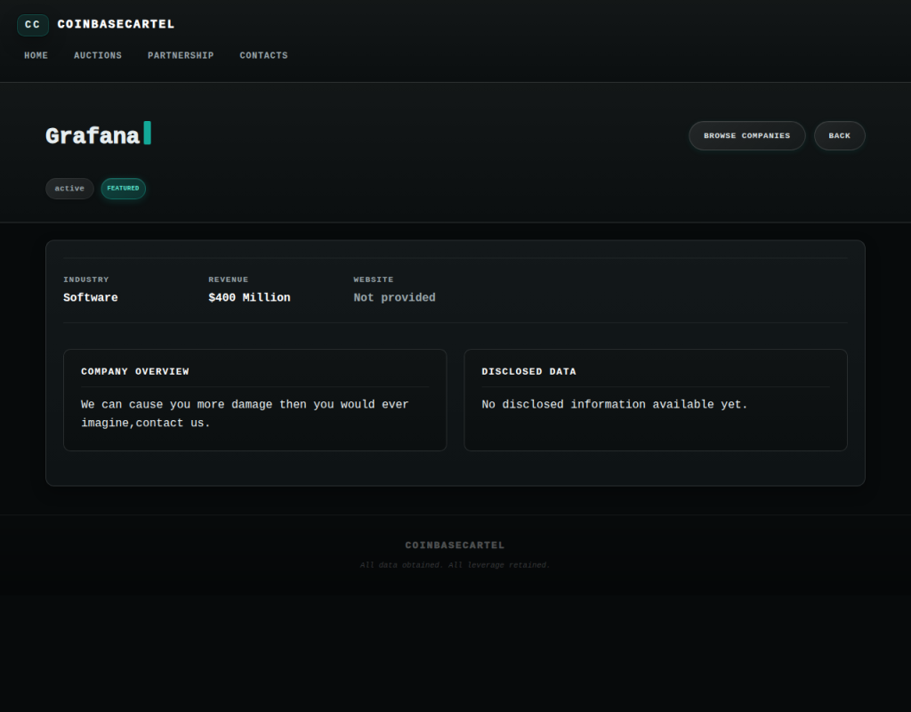This screenshot has width=911, height=712.
Task: Open the Partnership menu link
Action: [x=181, y=56]
